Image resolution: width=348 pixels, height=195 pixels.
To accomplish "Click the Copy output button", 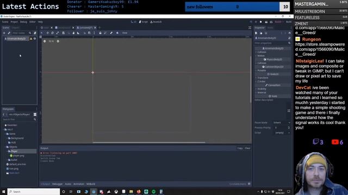I will [240, 148].
